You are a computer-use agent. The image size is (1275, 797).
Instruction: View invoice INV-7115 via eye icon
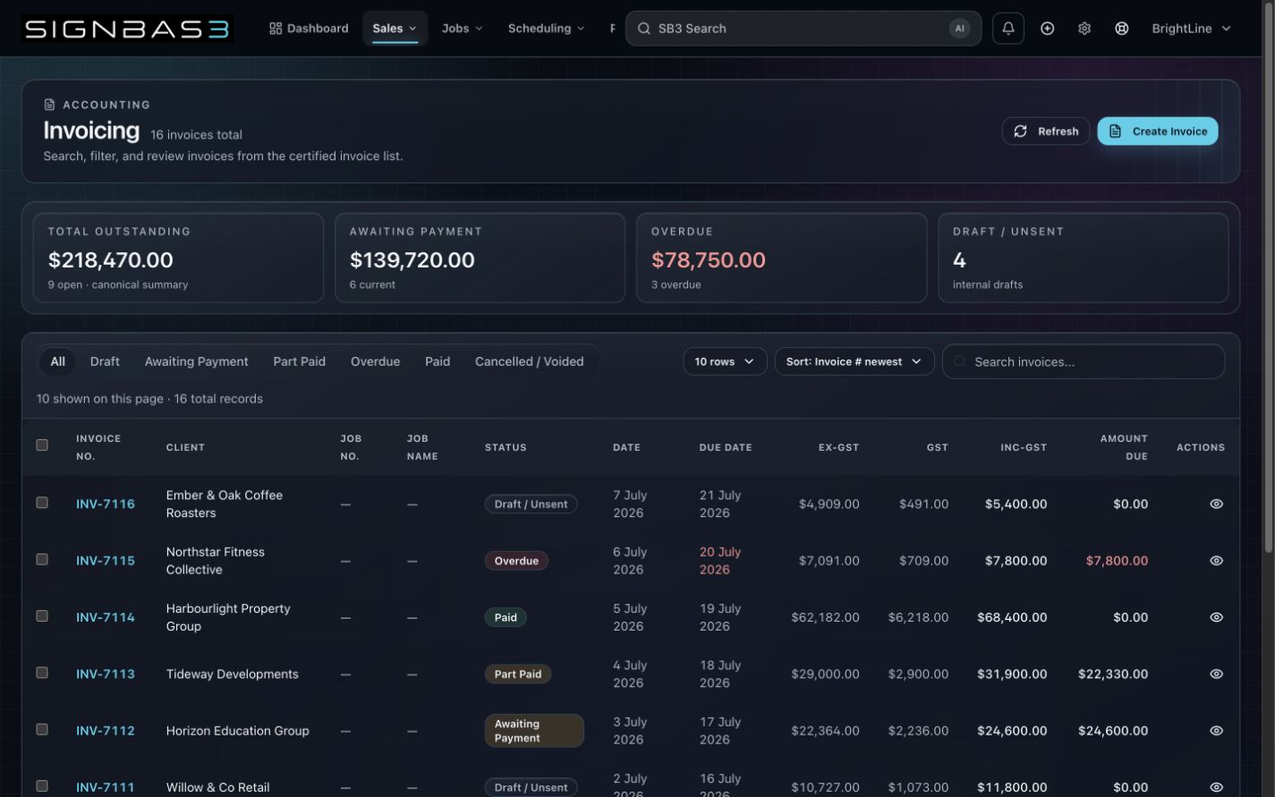coord(1216,561)
